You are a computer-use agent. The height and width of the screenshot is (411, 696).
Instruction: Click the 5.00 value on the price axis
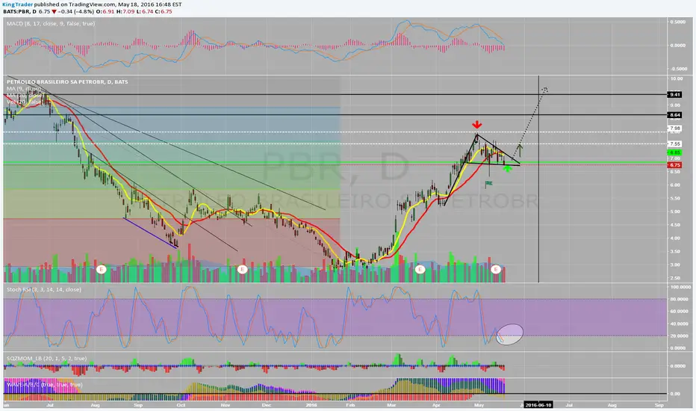(x=675, y=211)
